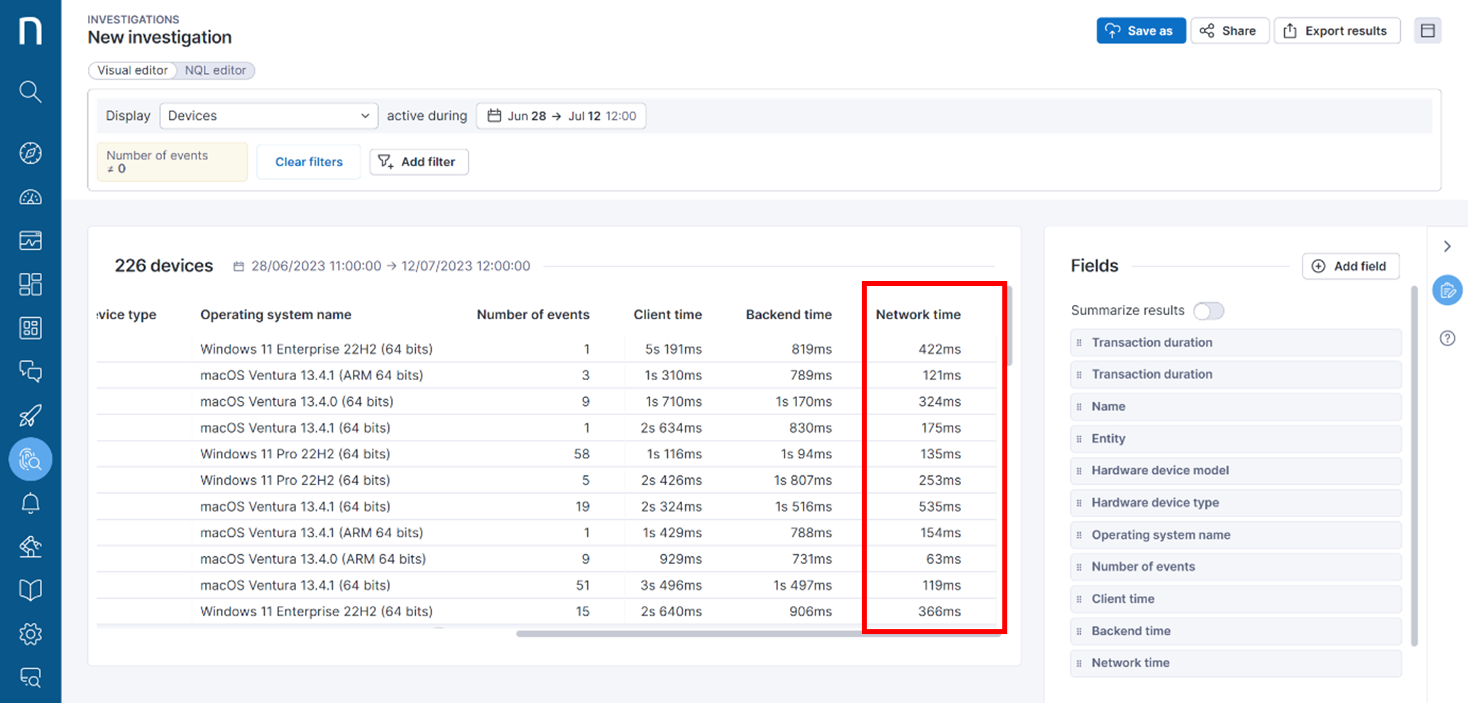Click the blue clipboard edit icon on right edge

click(1447, 290)
